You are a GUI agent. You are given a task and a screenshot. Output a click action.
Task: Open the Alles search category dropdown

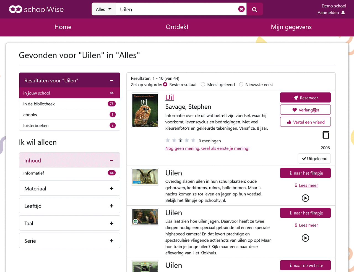(104, 9)
